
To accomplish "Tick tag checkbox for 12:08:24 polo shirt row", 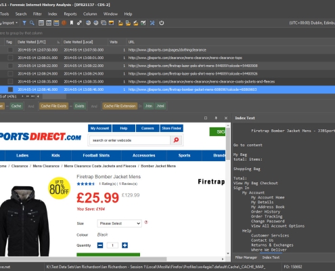I will [x=10, y=74].
